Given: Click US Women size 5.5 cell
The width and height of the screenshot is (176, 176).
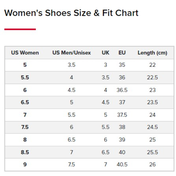Looking at the screenshot, I should pos(25,77).
